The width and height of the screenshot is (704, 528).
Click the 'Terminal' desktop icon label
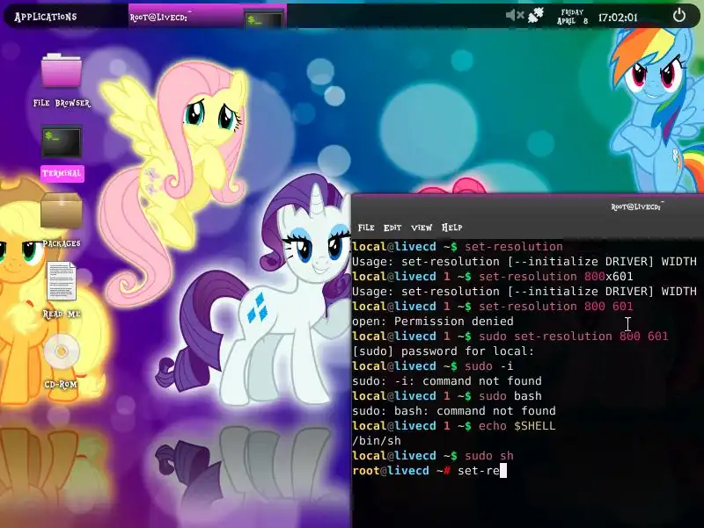tap(62, 173)
